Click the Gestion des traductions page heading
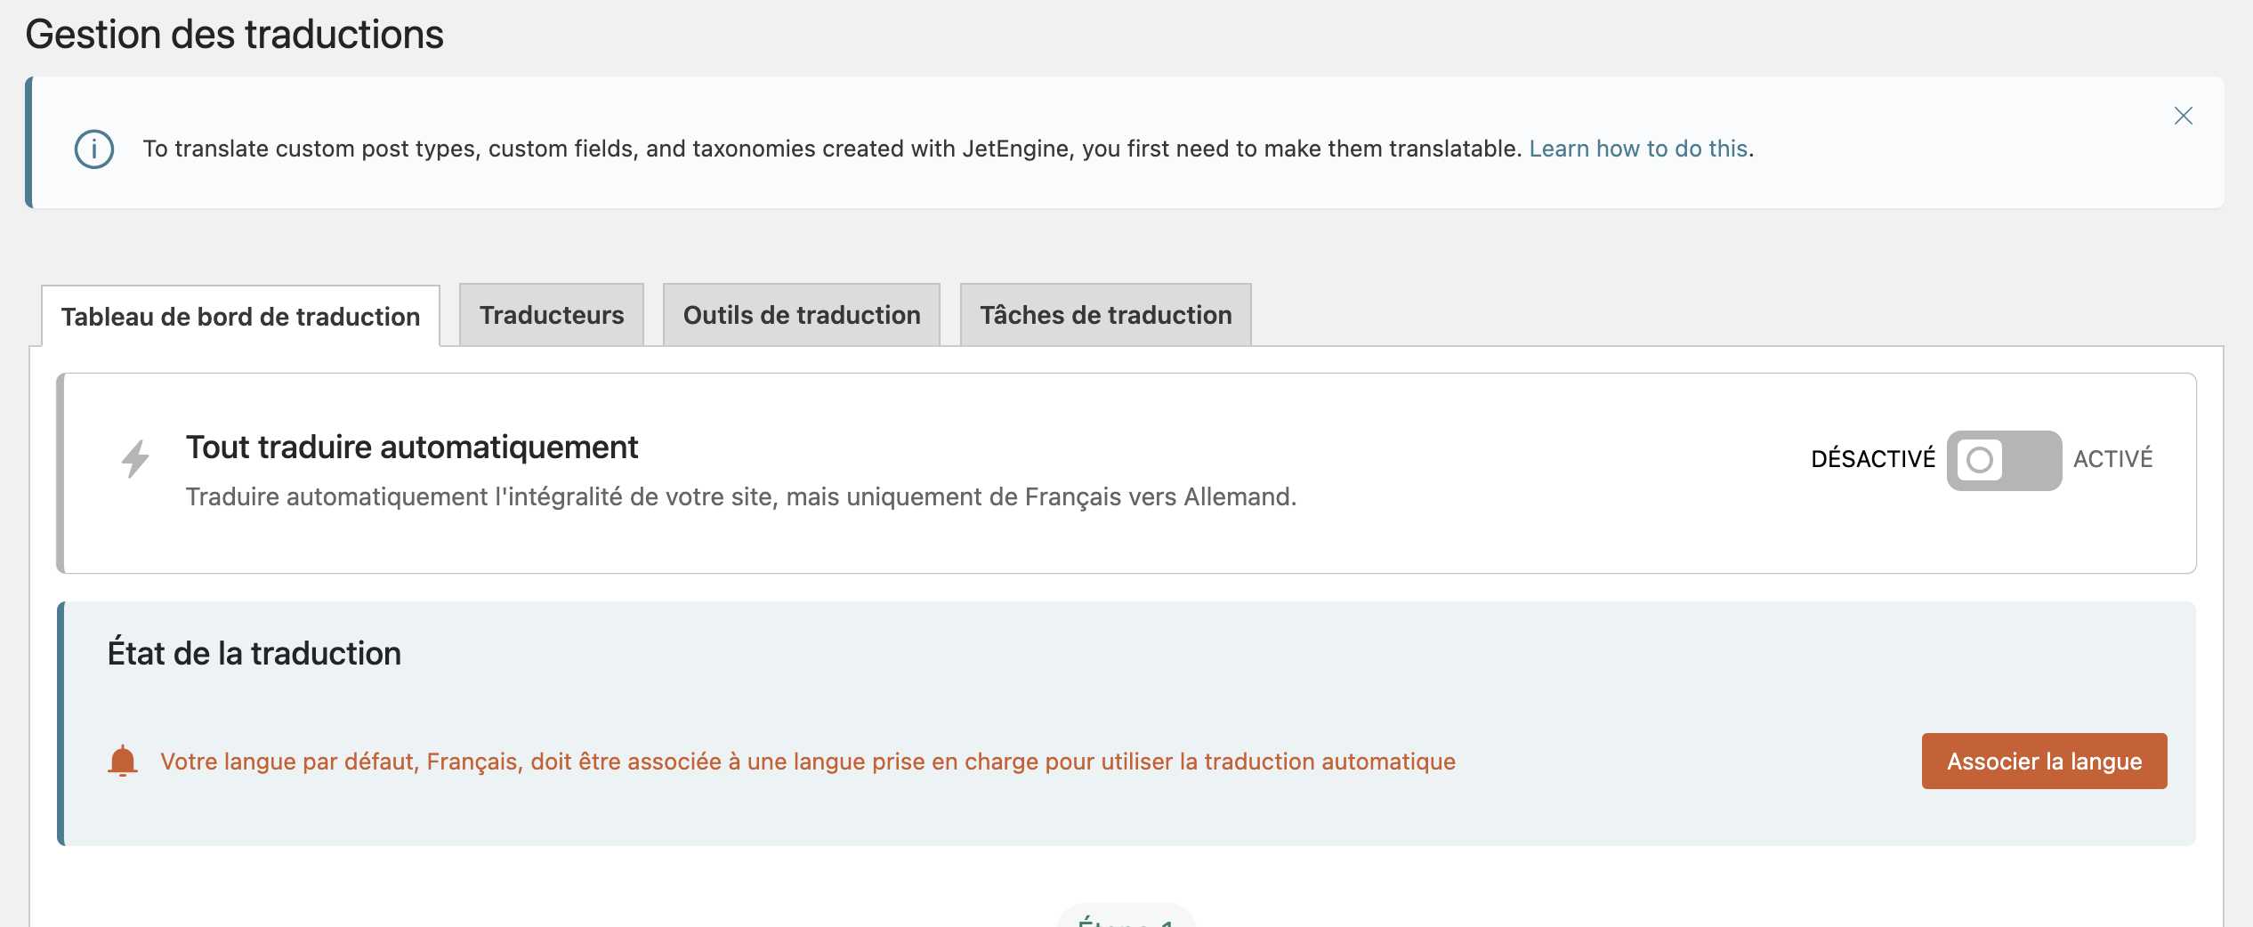 point(234,35)
